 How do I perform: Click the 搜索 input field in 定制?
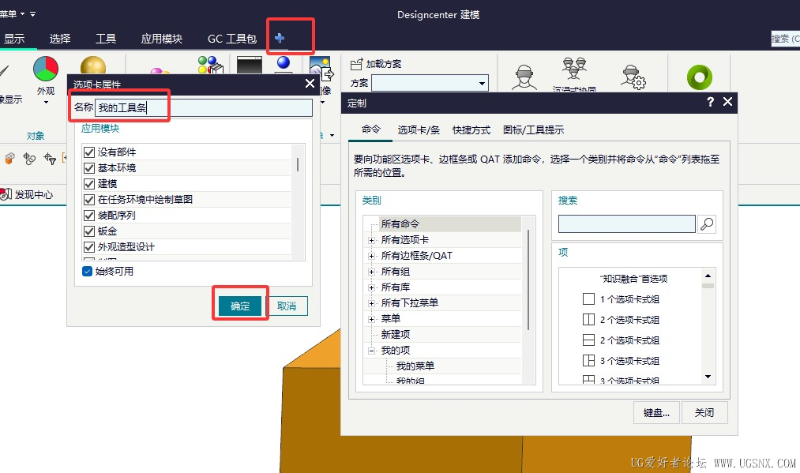click(x=626, y=224)
